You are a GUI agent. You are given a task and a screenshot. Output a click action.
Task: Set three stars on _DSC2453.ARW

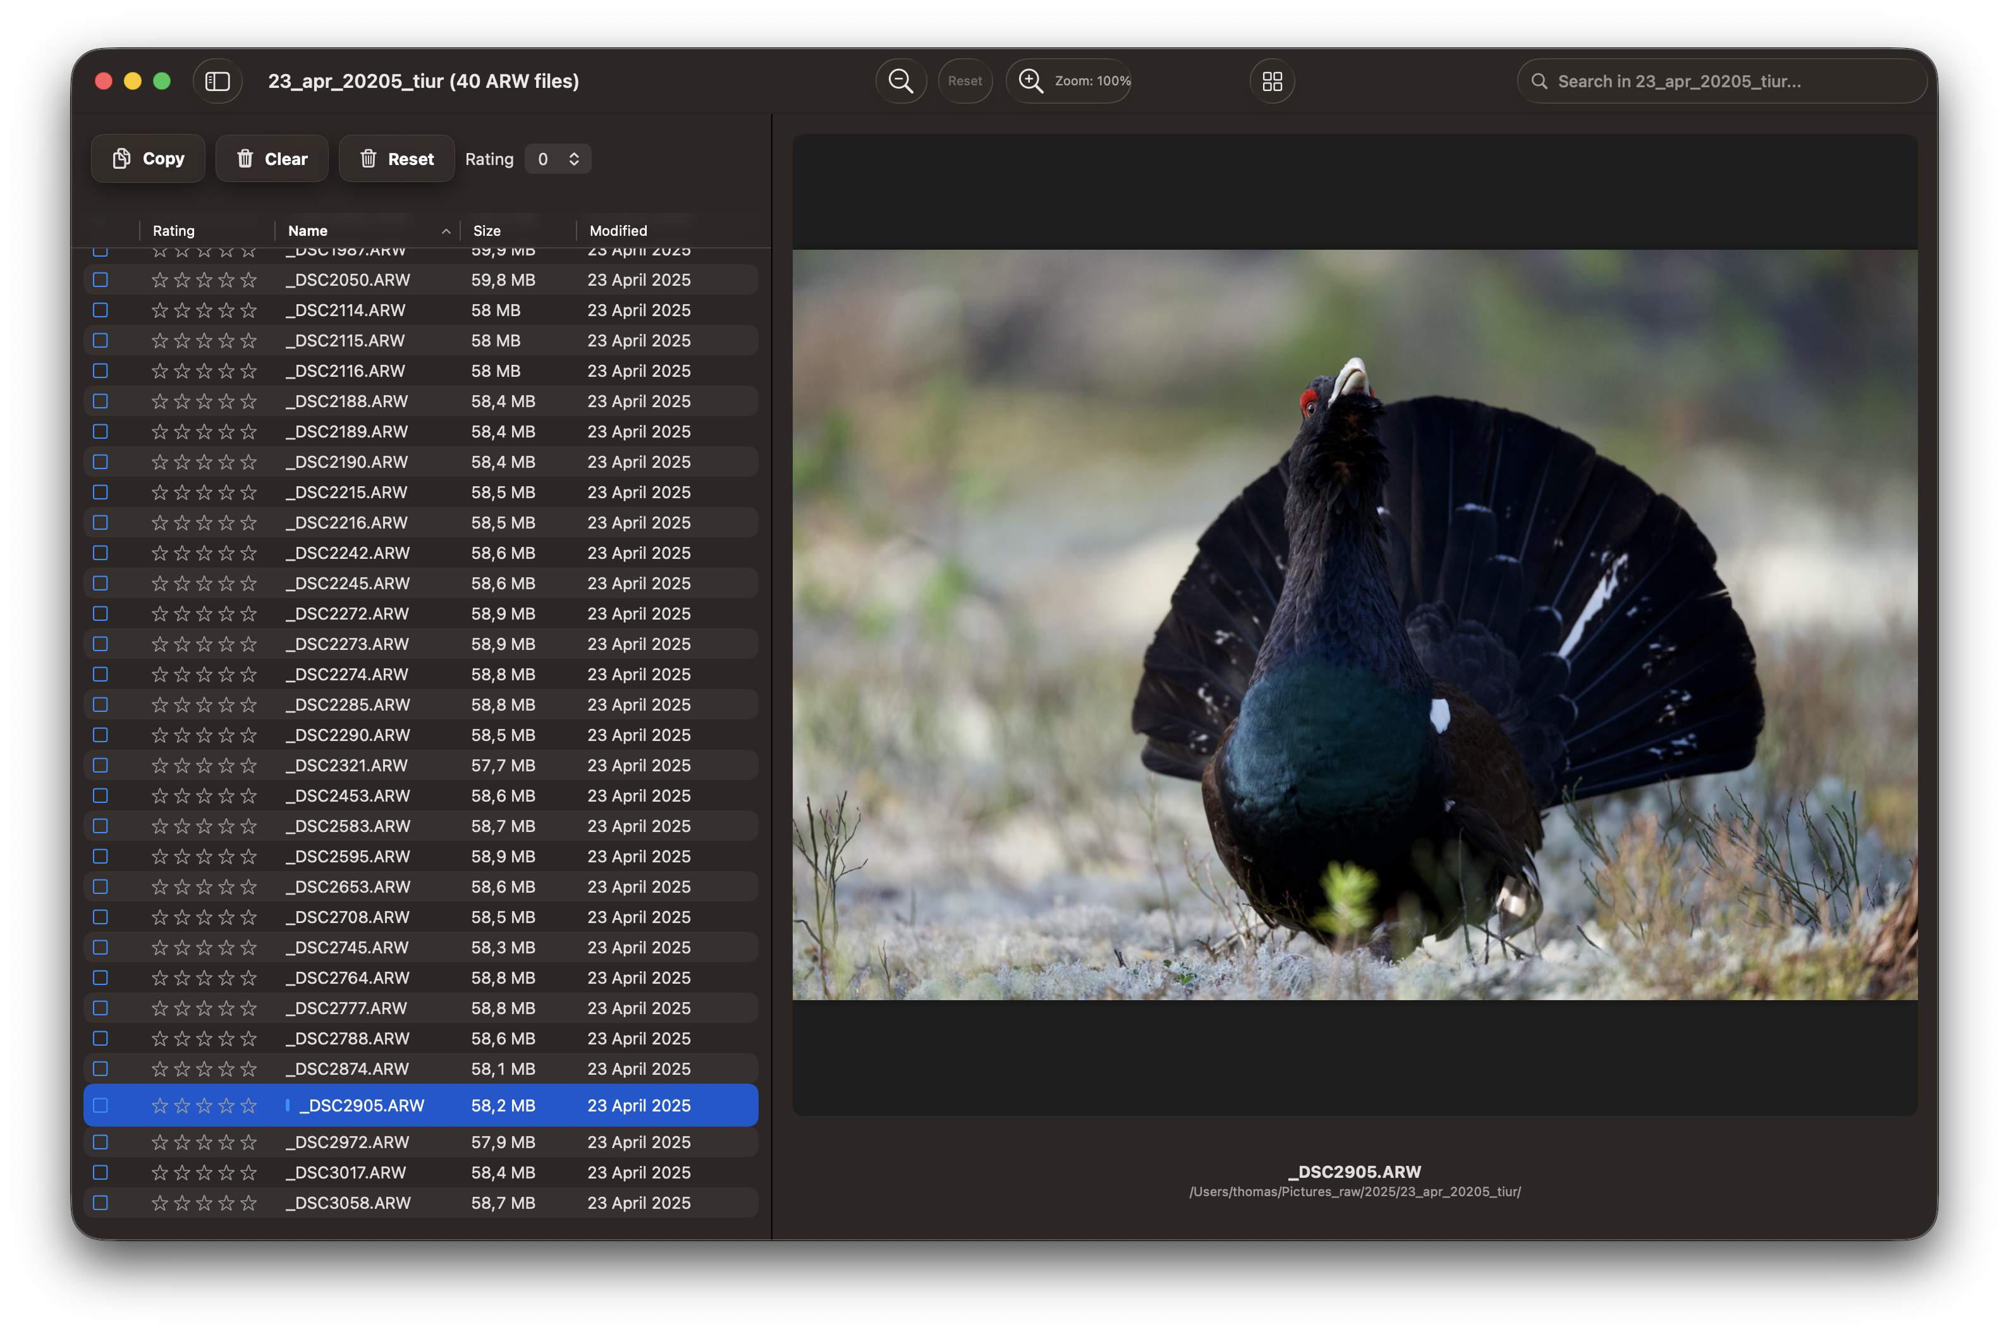[204, 795]
